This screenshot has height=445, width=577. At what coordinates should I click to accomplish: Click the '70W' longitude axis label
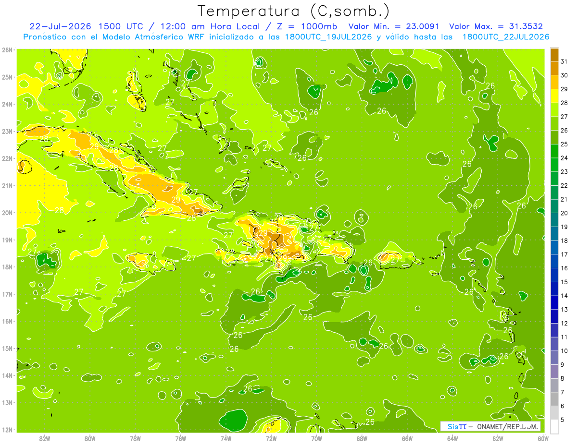pyautogui.click(x=316, y=438)
